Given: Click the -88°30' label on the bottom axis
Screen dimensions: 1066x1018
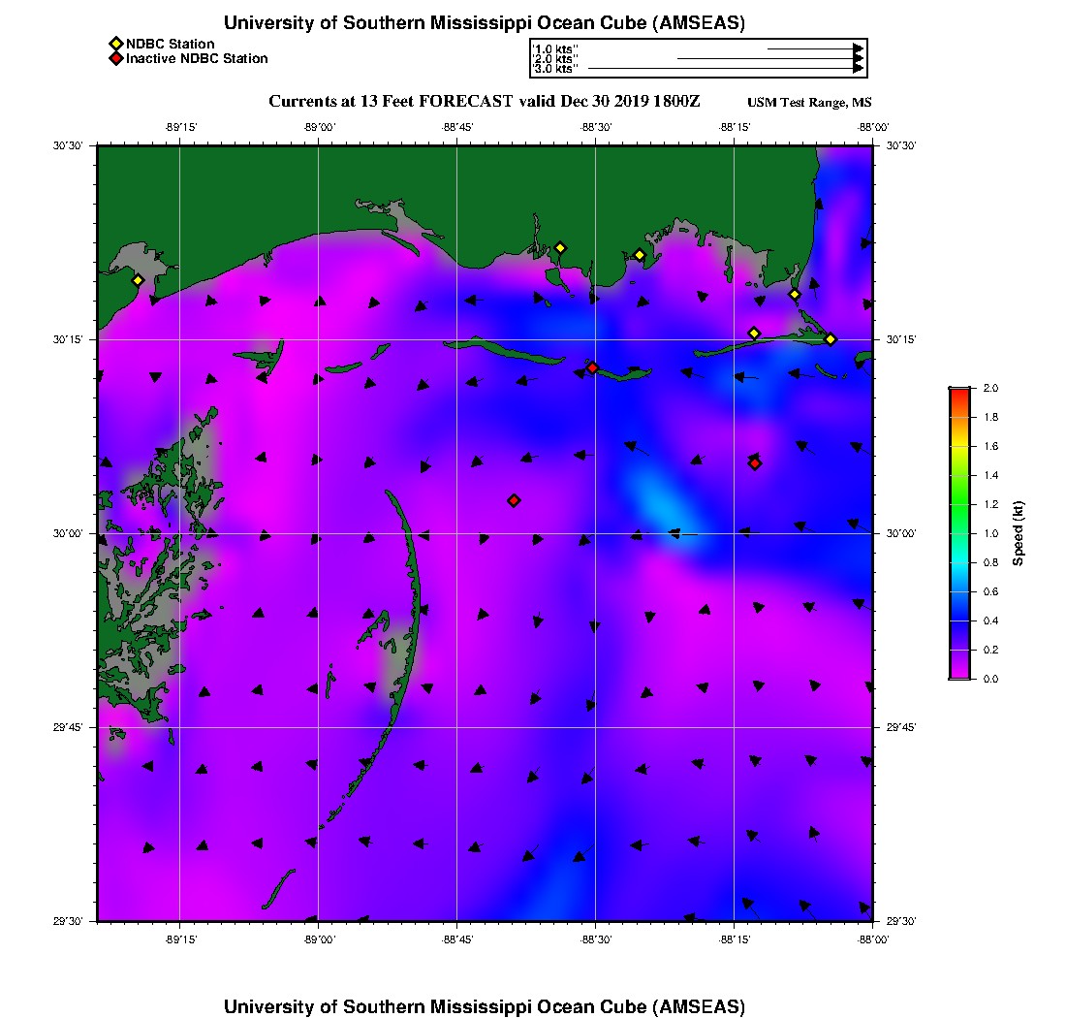Looking at the screenshot, I should tap(596, 939).
